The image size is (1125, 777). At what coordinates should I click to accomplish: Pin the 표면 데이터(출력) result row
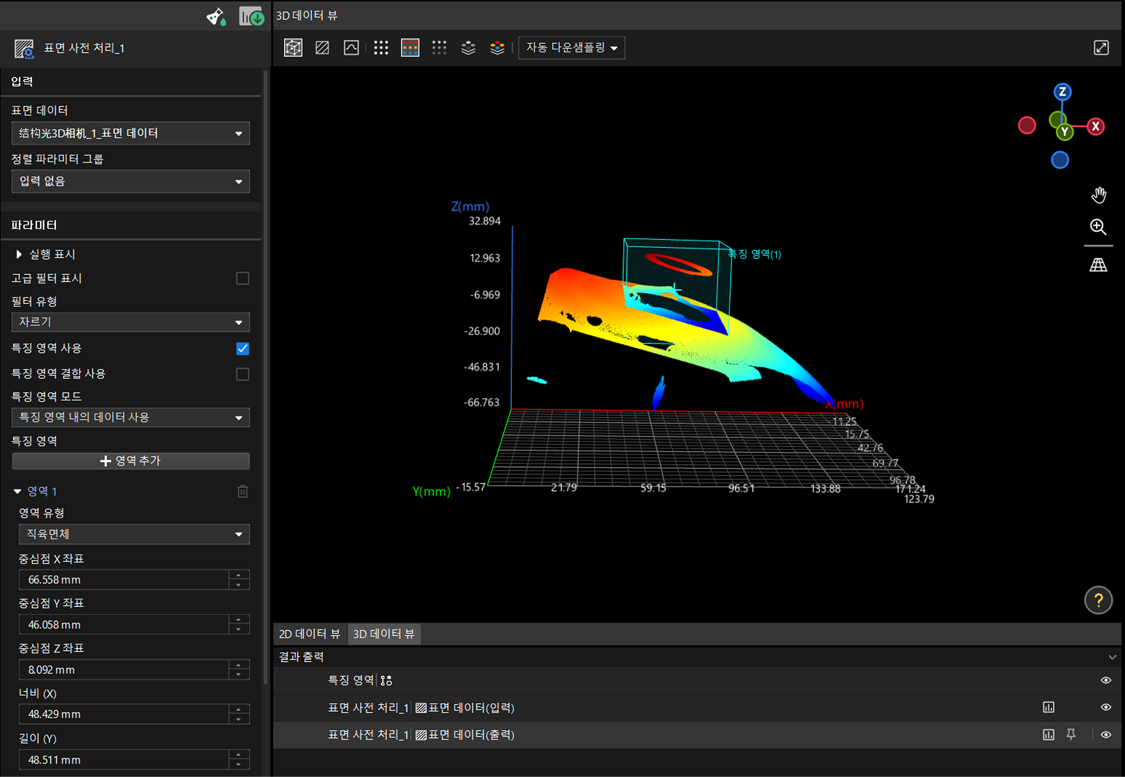click(1071, 734)
